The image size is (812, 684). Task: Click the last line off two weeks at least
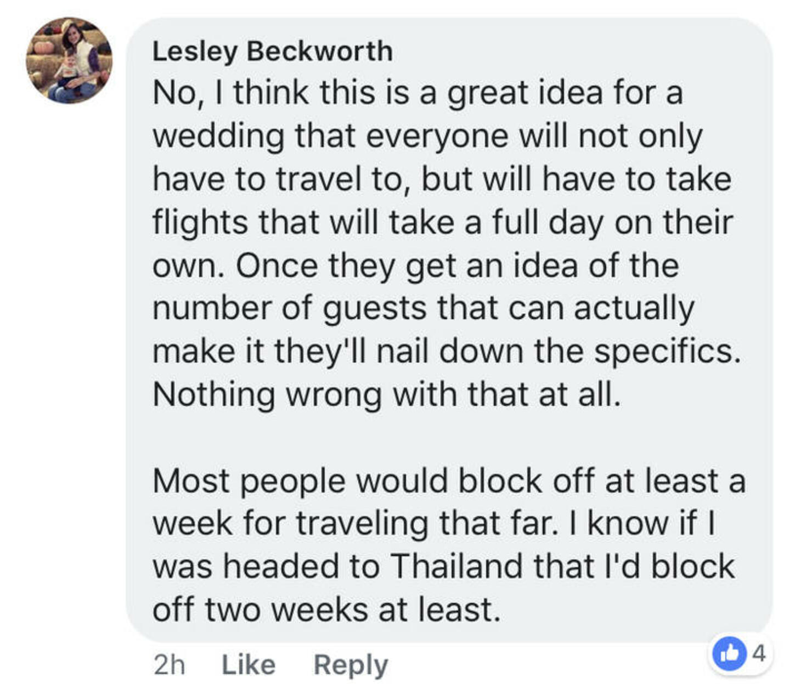coord(326,609)
